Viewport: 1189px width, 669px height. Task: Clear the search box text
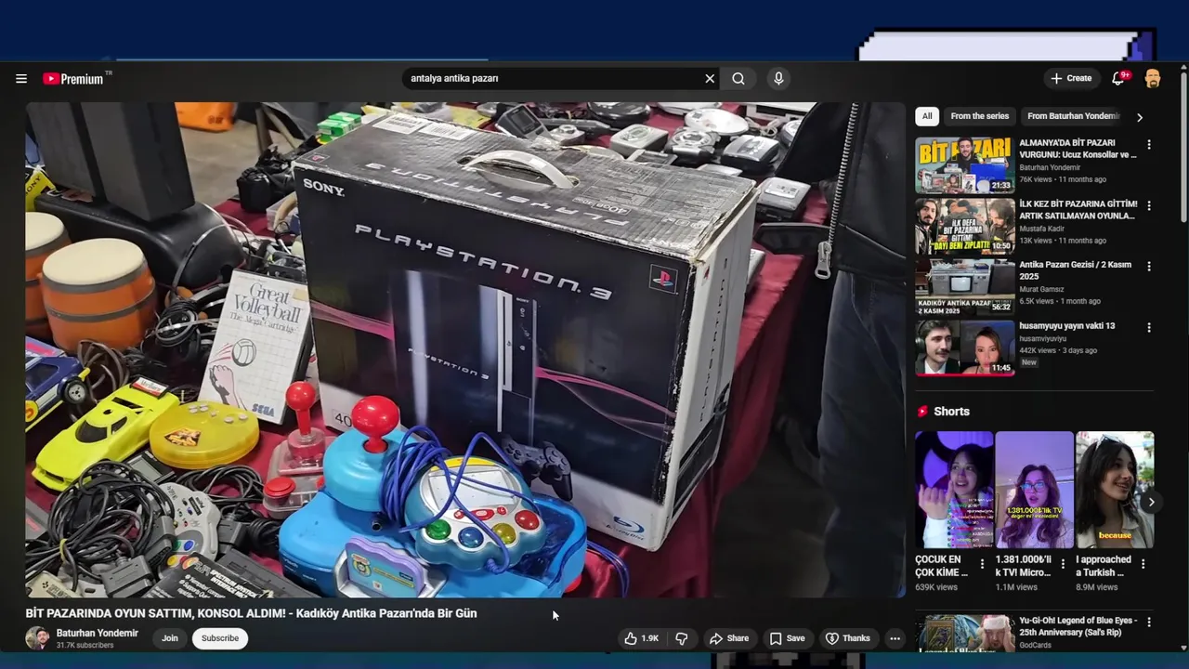[x=710, y=79]
